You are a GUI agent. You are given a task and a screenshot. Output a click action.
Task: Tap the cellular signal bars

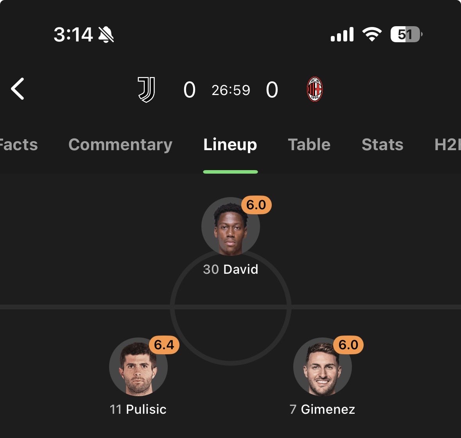point(342,34)
